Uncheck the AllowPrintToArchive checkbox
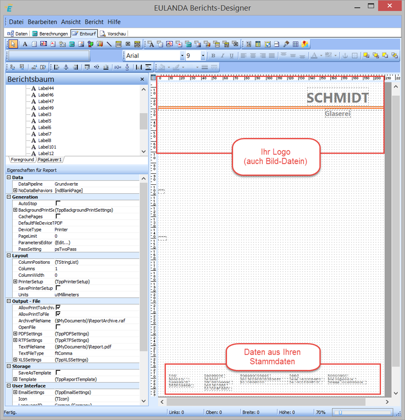Image resolution: width=405 pixels, height=420 pixels. click(x=58, y=307)
